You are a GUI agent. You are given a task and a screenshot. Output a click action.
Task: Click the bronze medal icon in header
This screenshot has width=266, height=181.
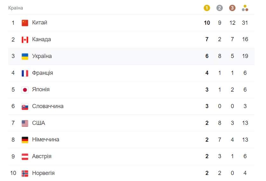[x=232, y=8]
